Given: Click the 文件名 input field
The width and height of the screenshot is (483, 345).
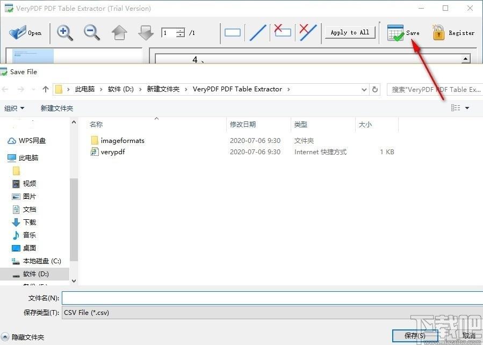Looking at the screenshot, I should pyautogui.click(x=272, y=298).
